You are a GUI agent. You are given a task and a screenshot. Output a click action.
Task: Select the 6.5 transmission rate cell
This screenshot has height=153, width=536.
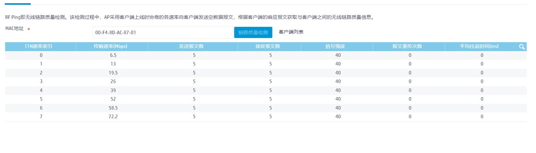pos(113,55)
